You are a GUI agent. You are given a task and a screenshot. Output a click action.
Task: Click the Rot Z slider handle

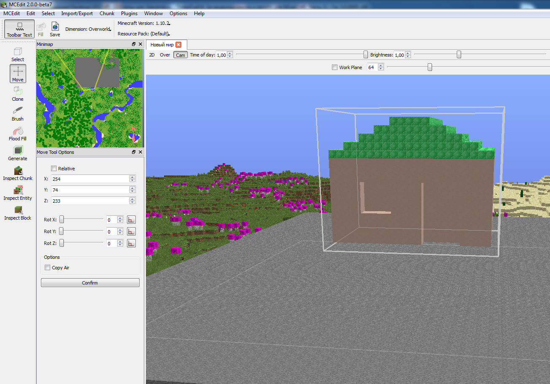[x=62, y=243]
